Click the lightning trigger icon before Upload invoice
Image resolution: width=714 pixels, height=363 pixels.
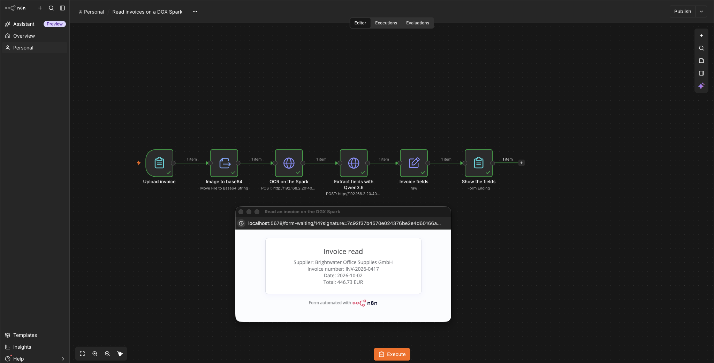[138, 163]
